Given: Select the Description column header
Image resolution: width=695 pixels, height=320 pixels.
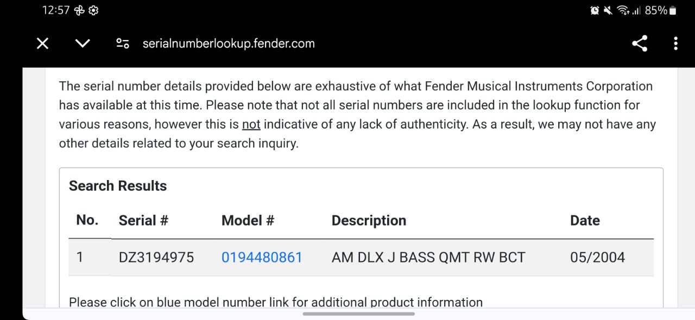Looking at the screenshot, I should pyautogui.click(x=369, y=221).
